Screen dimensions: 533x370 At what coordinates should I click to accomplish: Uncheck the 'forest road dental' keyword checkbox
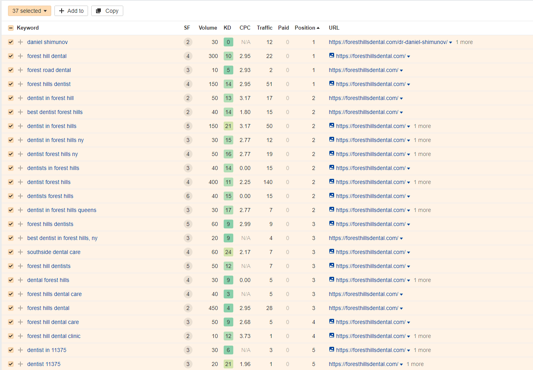tap(11, 70)
